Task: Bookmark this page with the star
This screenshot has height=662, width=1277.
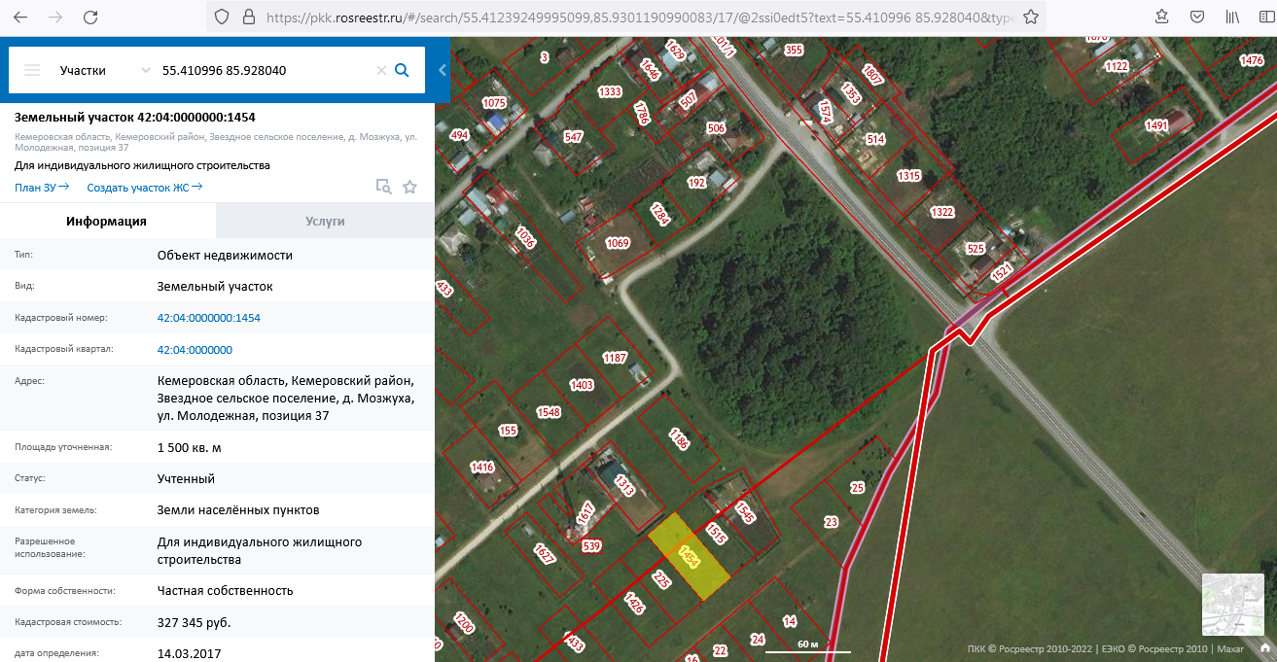Action: [1030, 17]
